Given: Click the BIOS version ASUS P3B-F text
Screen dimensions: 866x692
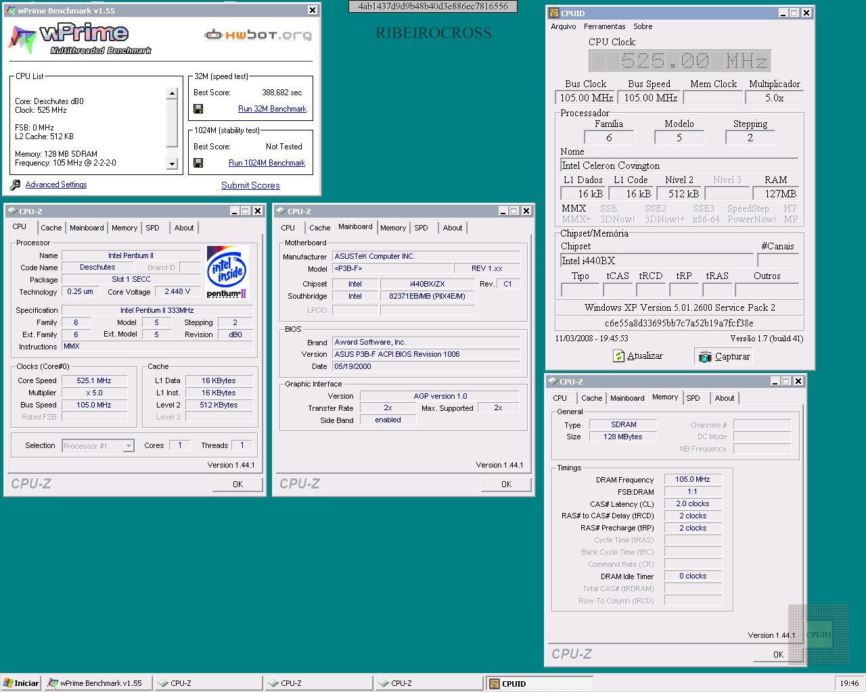Looking at the screenshot, I should coord(426,354).
